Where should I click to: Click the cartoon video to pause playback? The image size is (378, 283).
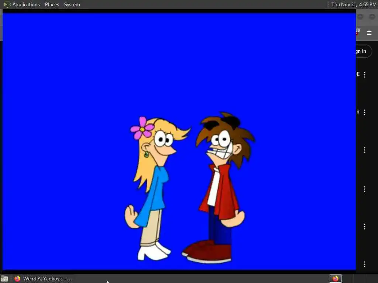point(179,141)
